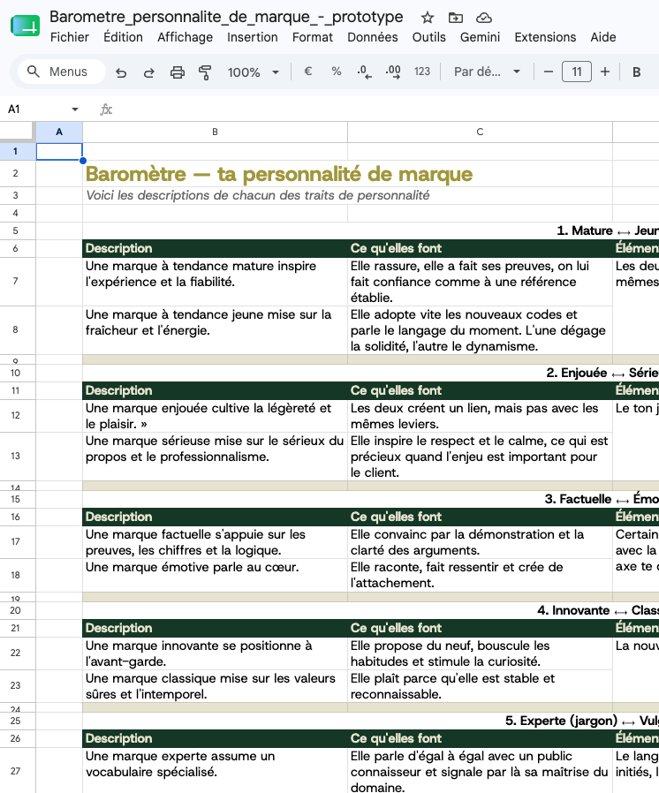
Task: Click the font size field showing 11
Action: 577,72
